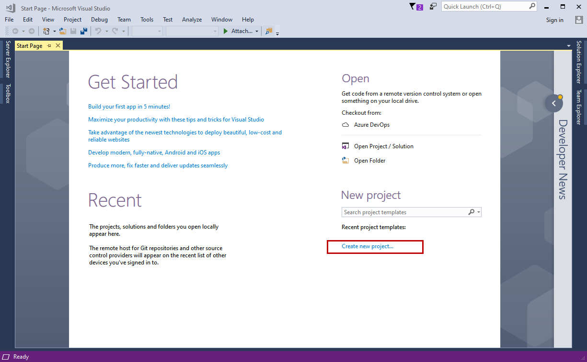Image resolution: width=587 pixels, height=362 pixels.
Task: Click the Developer News vertical label
Action: click(563, 159)
